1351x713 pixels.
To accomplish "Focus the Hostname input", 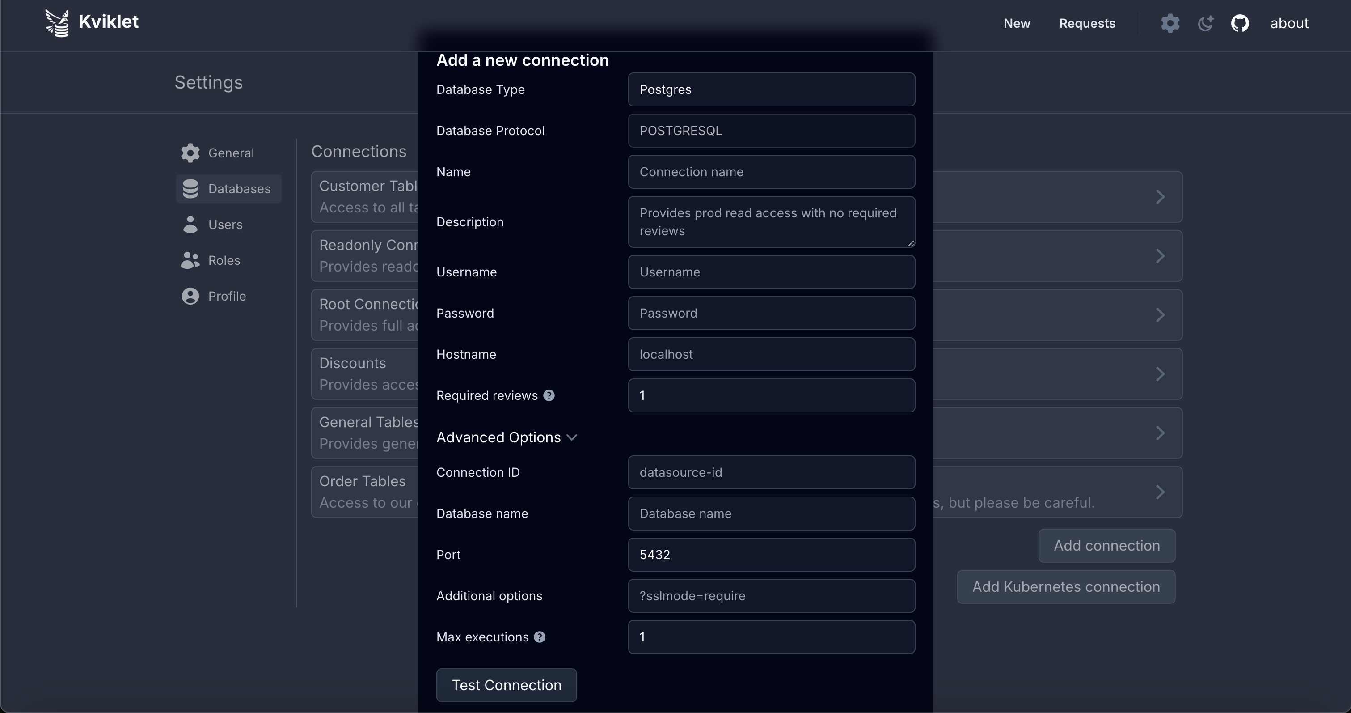I will (772, 355).
